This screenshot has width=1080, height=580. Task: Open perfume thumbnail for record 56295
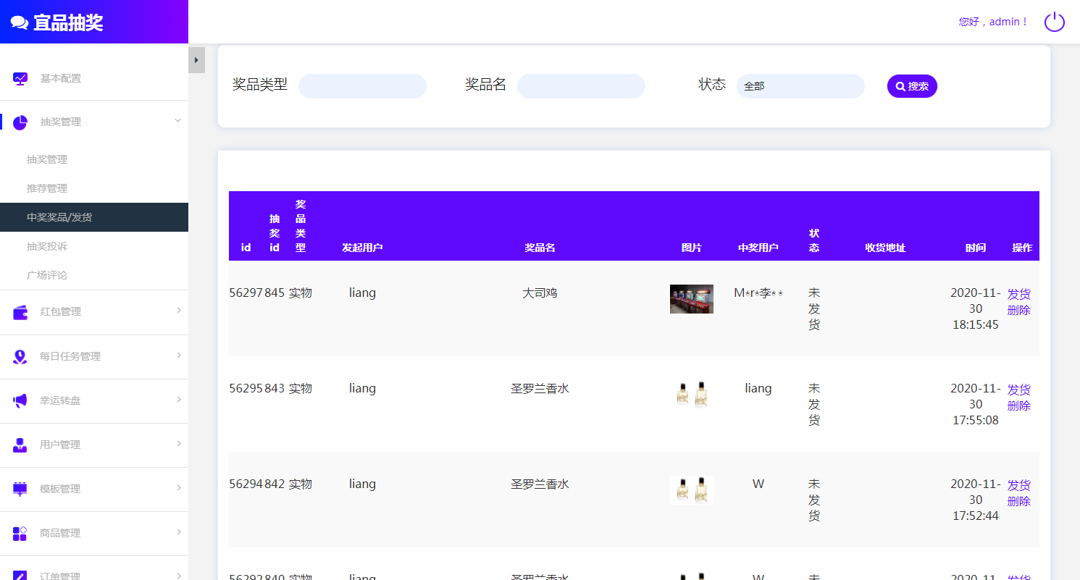click(x=692, y=395)
